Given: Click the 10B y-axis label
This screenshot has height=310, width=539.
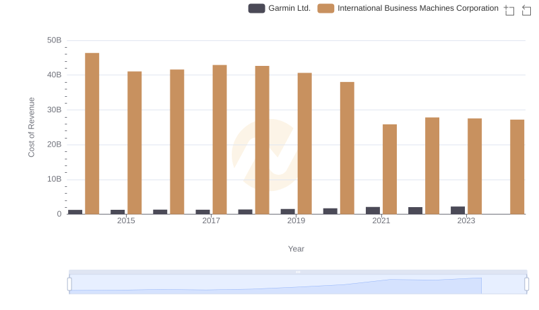Looking at the screenshot, I should 55,179.
